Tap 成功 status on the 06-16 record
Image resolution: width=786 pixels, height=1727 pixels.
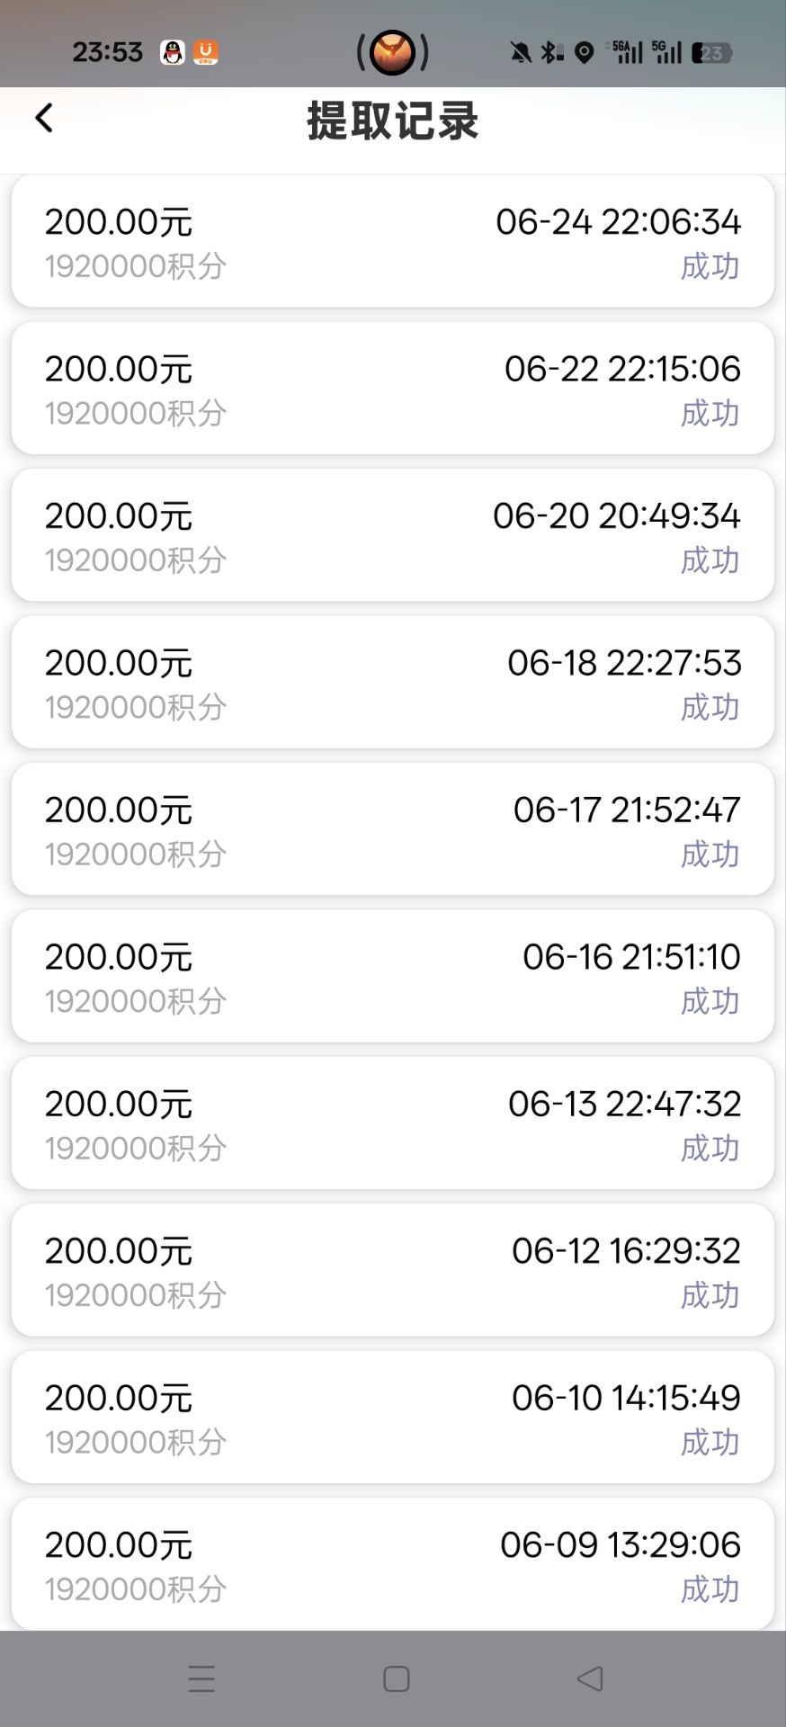pos(710,1000)
